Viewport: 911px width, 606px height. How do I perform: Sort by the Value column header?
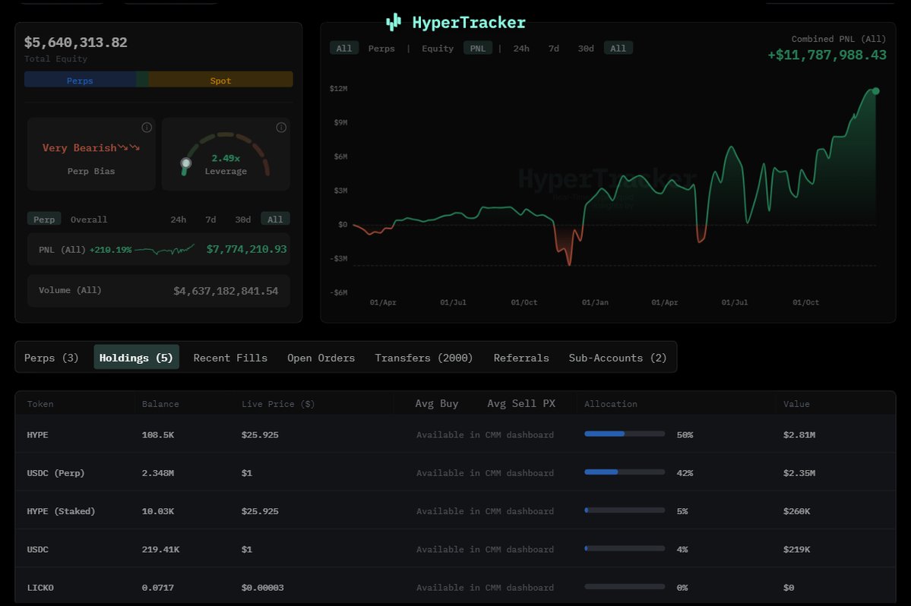coord(796,404)
